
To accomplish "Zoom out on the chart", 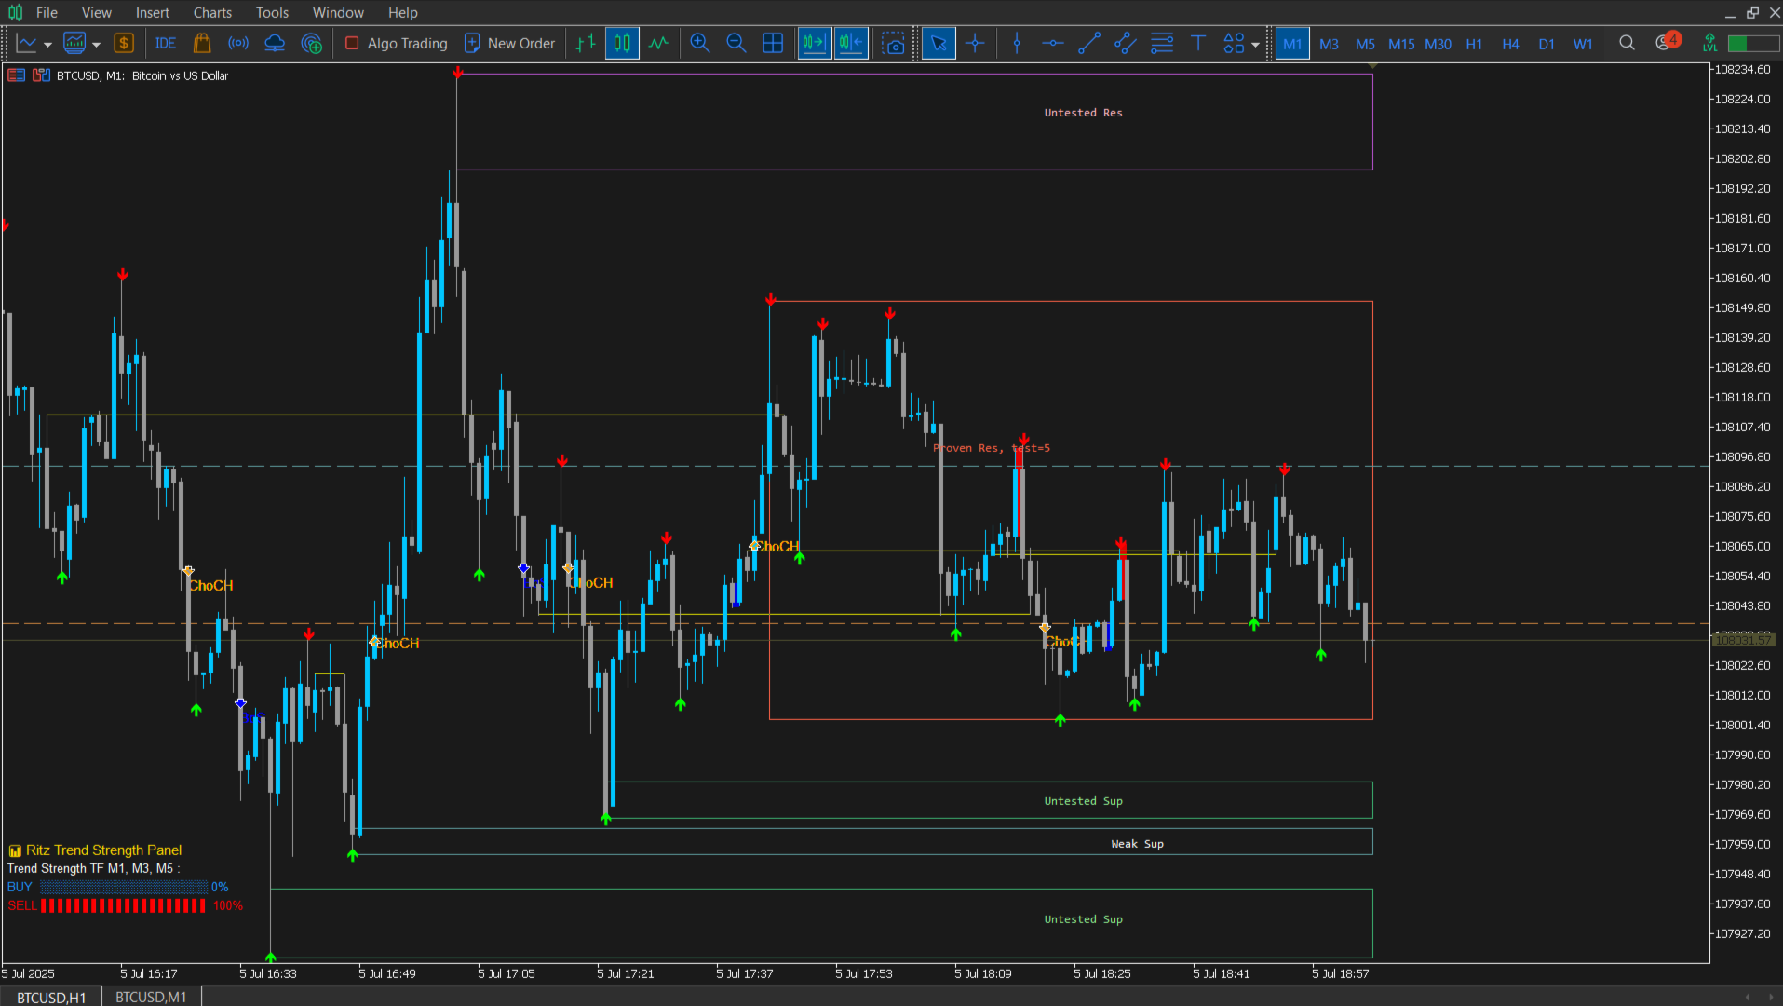I will (736, 44).
